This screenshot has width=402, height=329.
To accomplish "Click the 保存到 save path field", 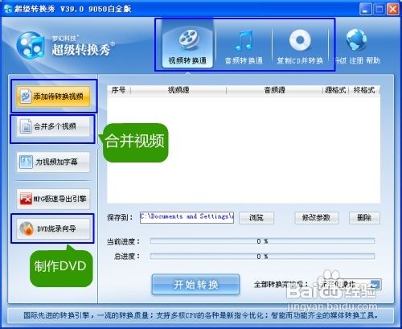I will [x=187, y=217].
